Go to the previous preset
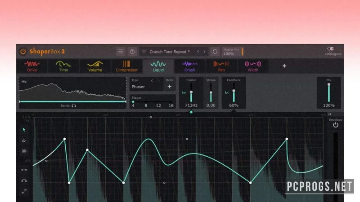Viewport: 360px width, 202px height. tap(198, 52)
